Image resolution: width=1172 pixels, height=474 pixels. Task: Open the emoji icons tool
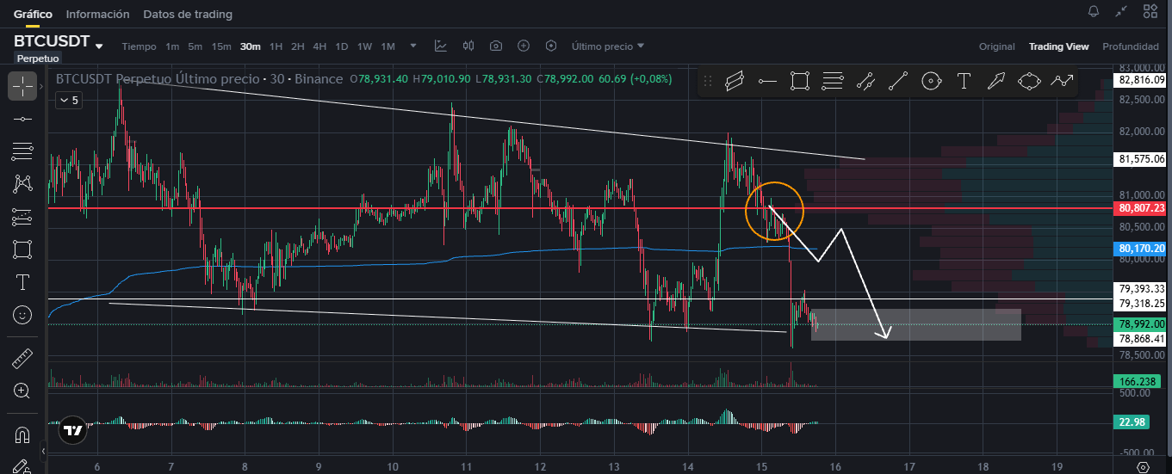22,315
